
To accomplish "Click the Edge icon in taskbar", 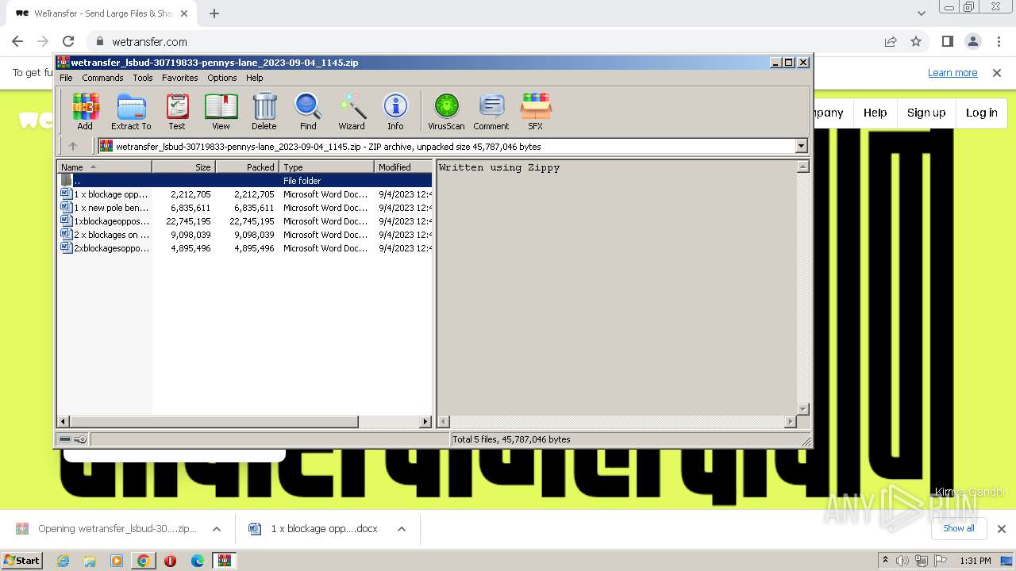I will (x=198, y=561).
